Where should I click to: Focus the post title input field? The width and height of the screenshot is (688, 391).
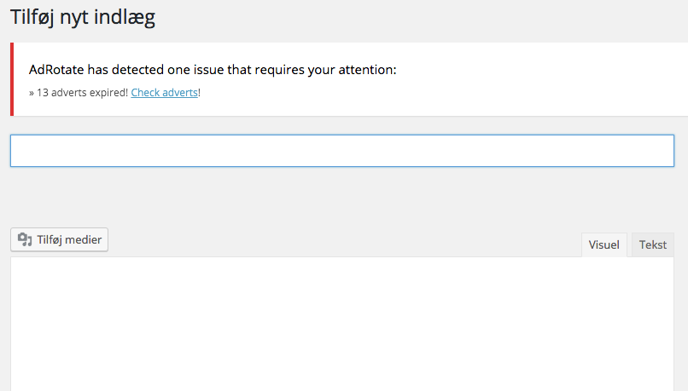pos(342,151)
